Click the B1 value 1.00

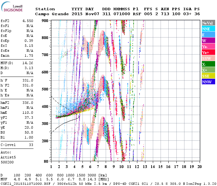29,137
